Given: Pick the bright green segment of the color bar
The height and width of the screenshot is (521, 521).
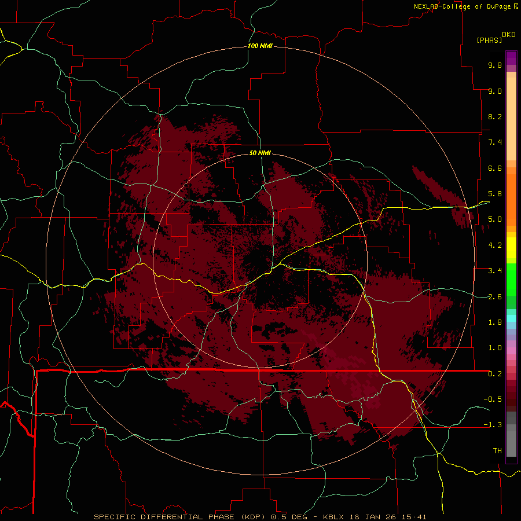Looking at the screenshot, I should 511,279.
